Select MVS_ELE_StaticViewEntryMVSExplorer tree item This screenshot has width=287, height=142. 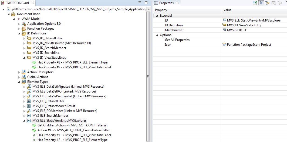pos(59,120)
